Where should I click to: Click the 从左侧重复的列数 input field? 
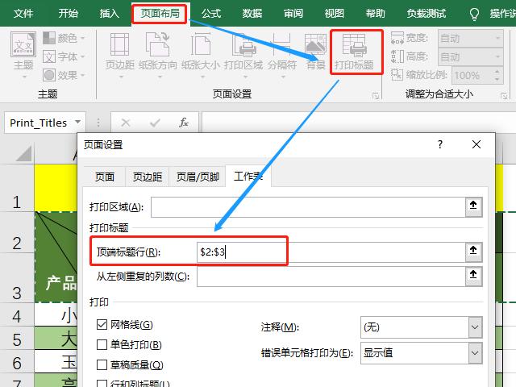coord(331,277)
